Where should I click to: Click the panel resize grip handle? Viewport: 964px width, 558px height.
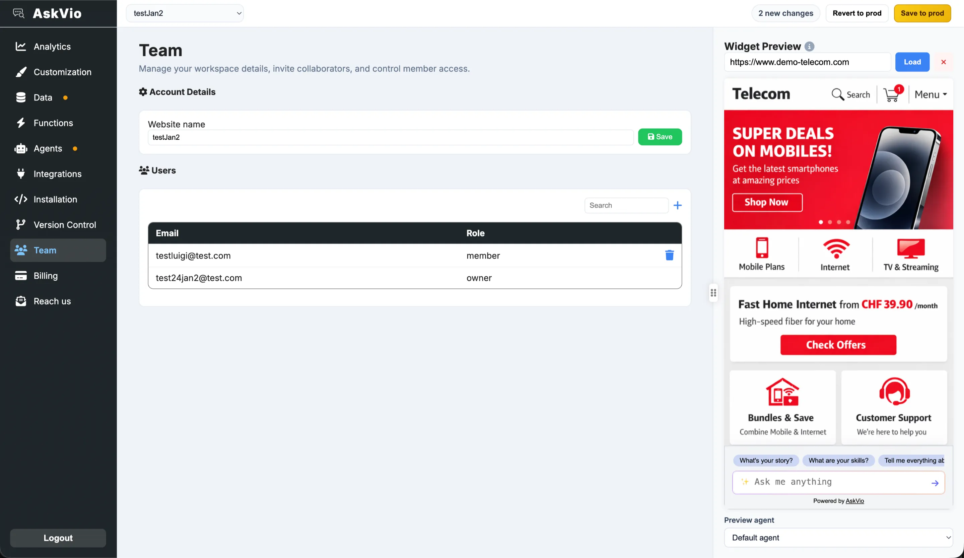(713, 293)
